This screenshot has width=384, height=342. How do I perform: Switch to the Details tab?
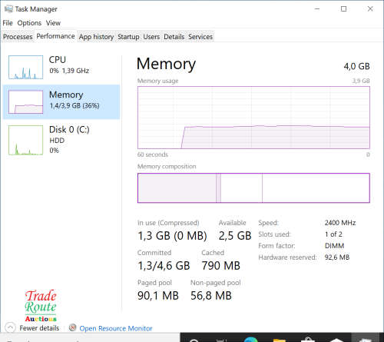coord(174,37)
